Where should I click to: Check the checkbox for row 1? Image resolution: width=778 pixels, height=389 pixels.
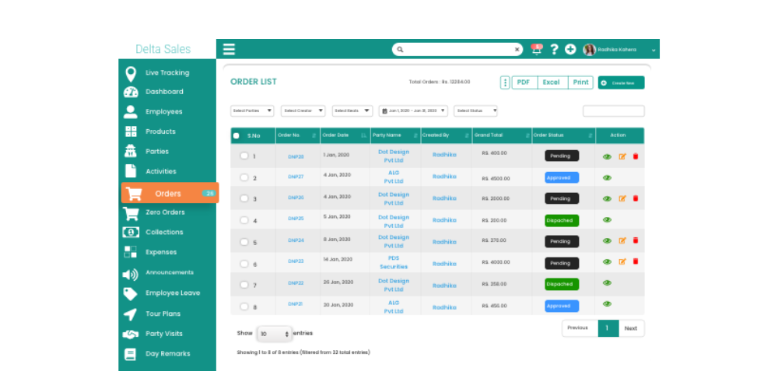(x=244, y=156)
